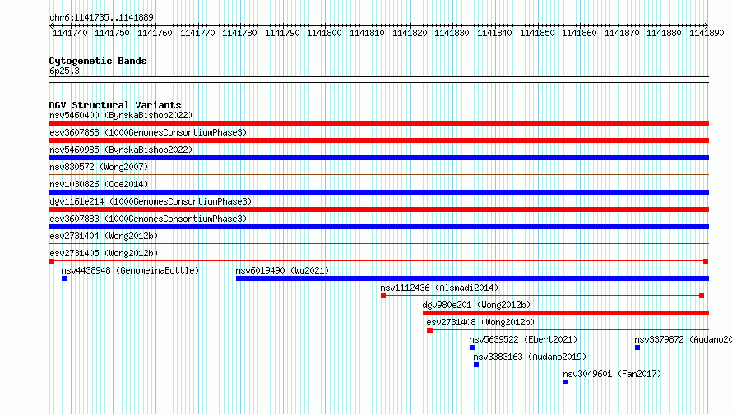The height and width of the screenshot is (414, 732).
Task: Open the nsv5639522 (Ebert2021) label
Action: point(523,339)
